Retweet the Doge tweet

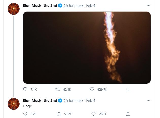(58, 114)
